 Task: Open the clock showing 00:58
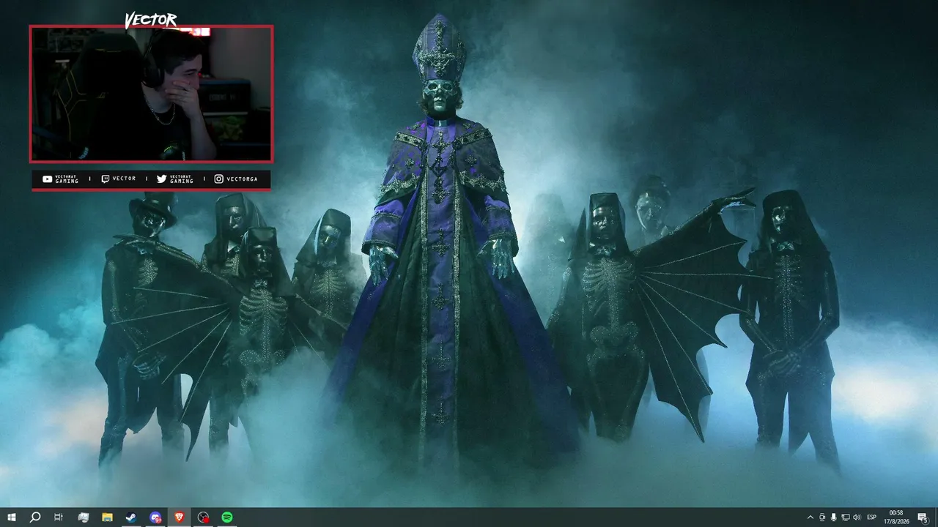(x=896, y=517)
